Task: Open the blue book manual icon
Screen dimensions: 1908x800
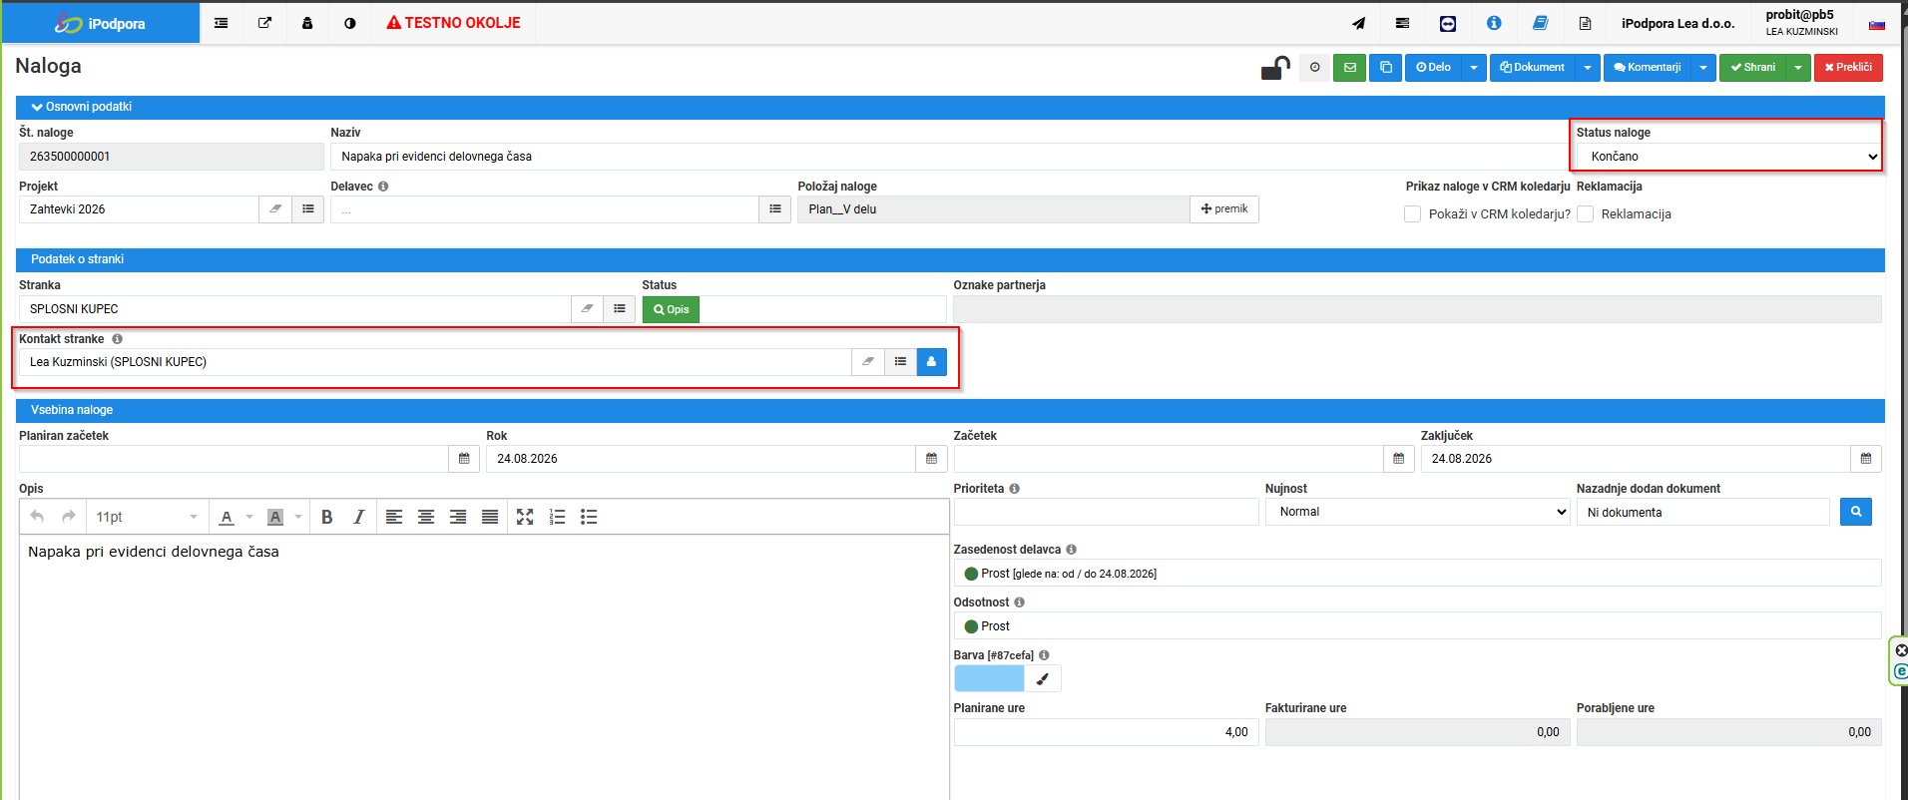Action: pyautogui.click(x=1540, y=23)
